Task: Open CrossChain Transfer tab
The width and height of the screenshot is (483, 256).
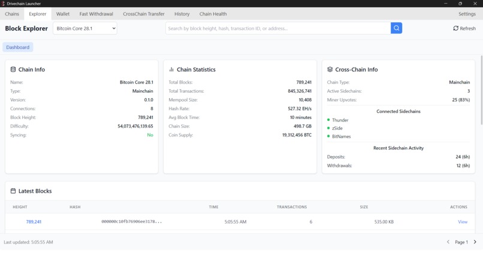Action: [x=144, y=14]
